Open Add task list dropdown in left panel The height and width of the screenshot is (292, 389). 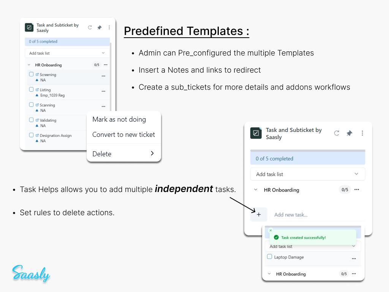coord(67,53)
